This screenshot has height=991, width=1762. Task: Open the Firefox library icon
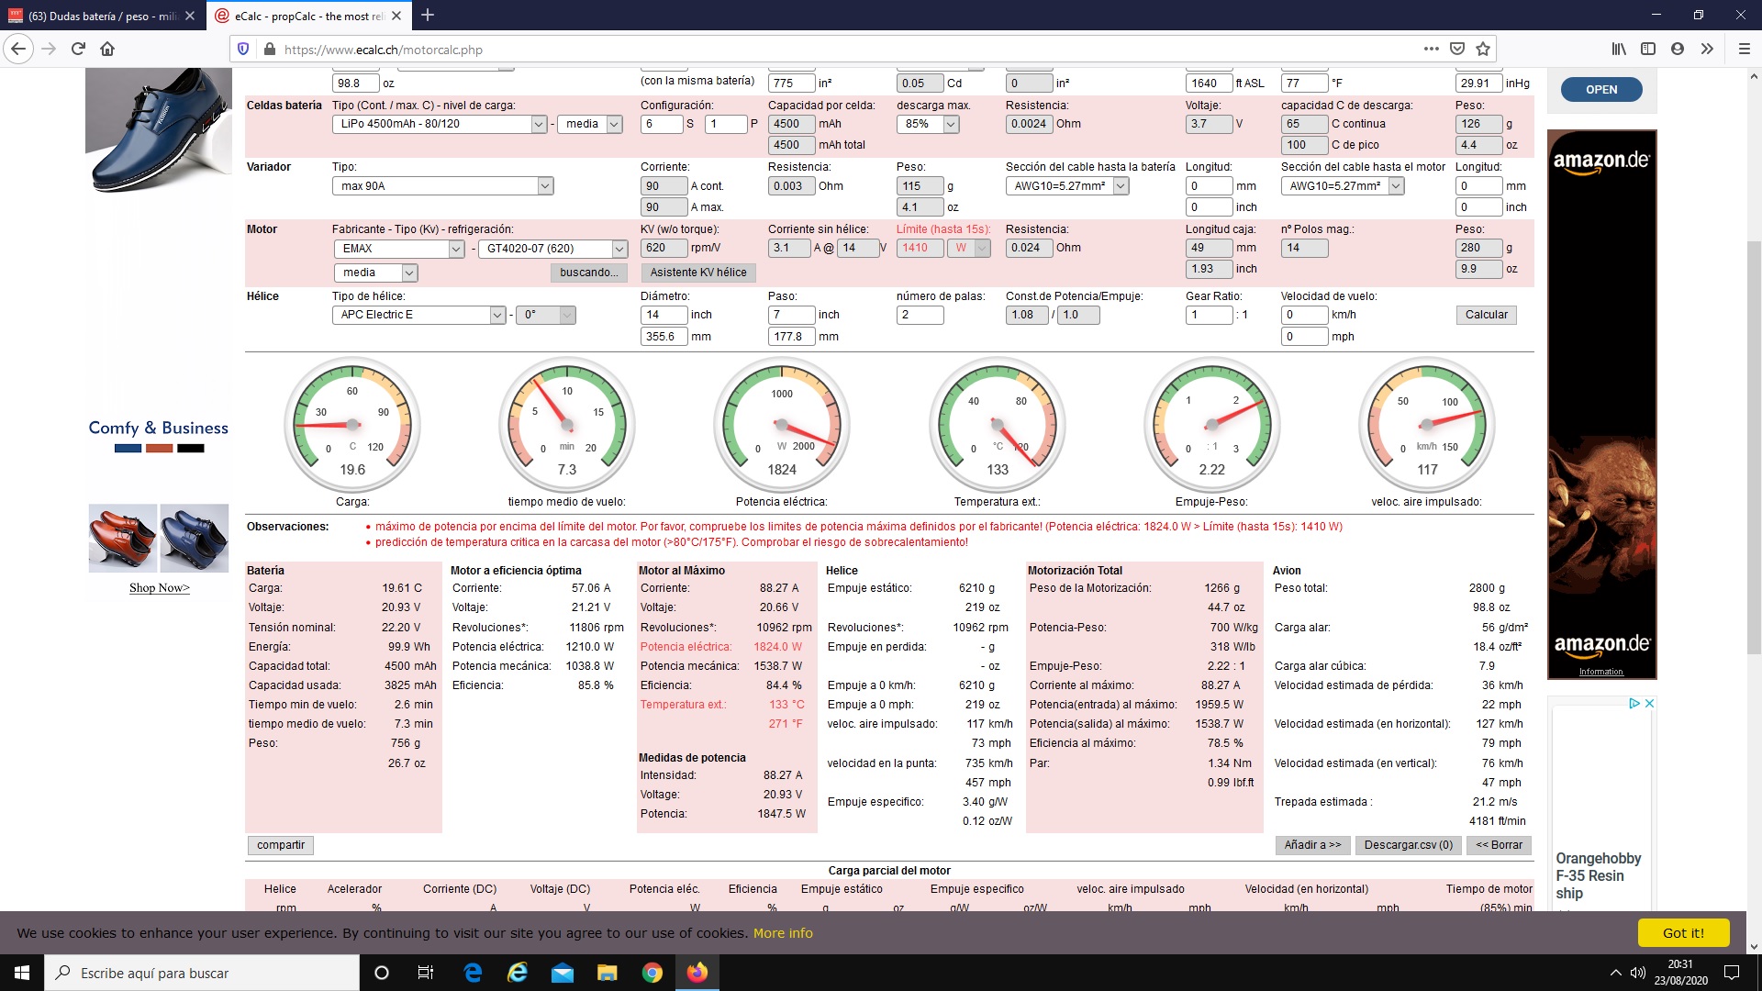(x=1619, y=50)
